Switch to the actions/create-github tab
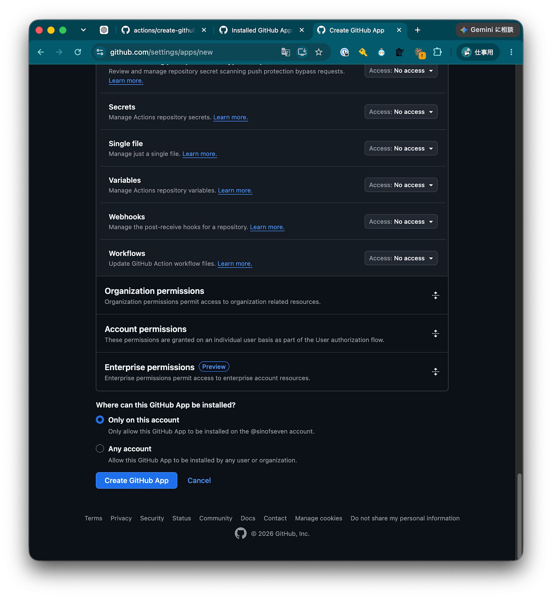The height and width of the screenshot is (599, 552). [x=164, y=30]
